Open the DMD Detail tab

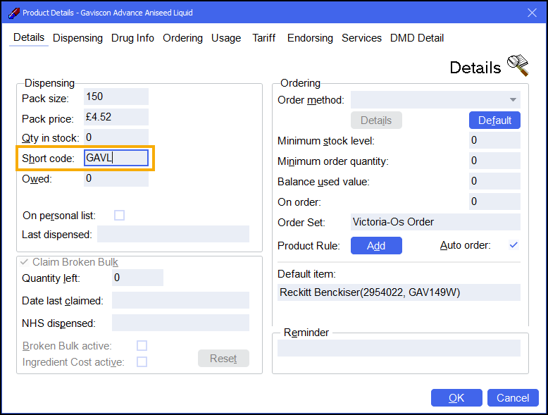(x=417, y=38)
